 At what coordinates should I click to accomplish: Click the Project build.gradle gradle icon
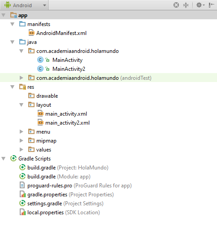point(22,167)
